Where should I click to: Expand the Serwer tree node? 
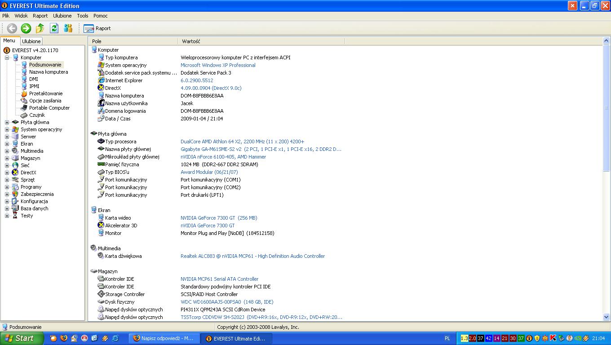point(7,137)
